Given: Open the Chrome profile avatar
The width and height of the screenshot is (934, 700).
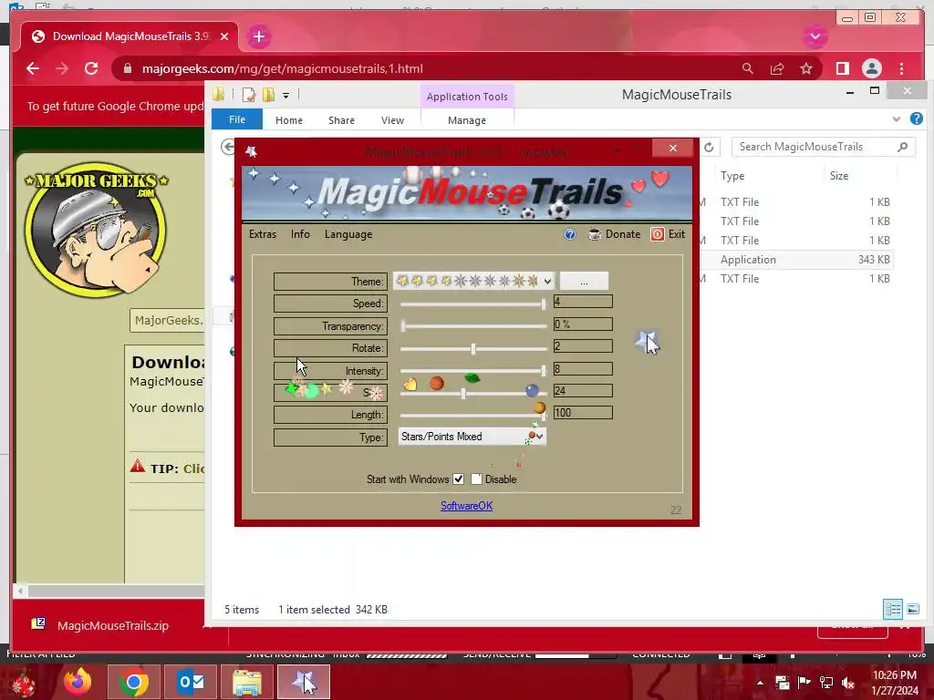Looking at the screenshot, I should [871, 68].
